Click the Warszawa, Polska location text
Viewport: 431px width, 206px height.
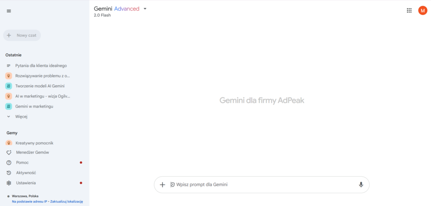(25, 196)
